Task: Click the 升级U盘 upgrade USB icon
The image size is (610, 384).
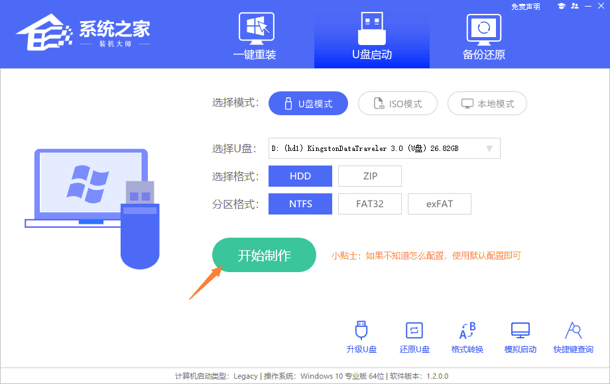Action: tap(361, 337)
